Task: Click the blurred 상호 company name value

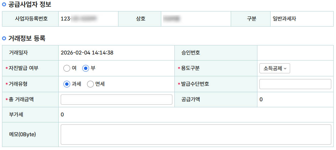Action: coord(171,19)
